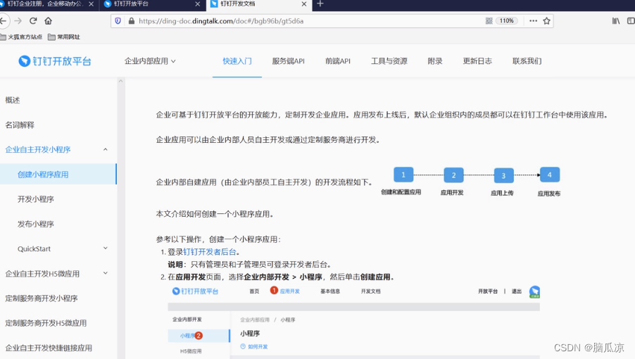Expand the QuickStart section chevron
This screenshot has width=635, height=359.
click(106, 248)
